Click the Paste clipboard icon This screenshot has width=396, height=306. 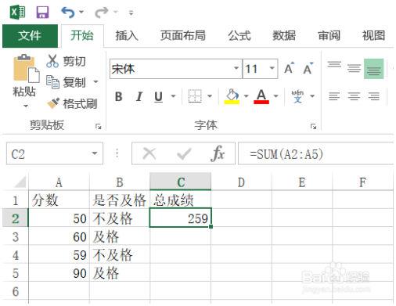(x=26, y=68)
